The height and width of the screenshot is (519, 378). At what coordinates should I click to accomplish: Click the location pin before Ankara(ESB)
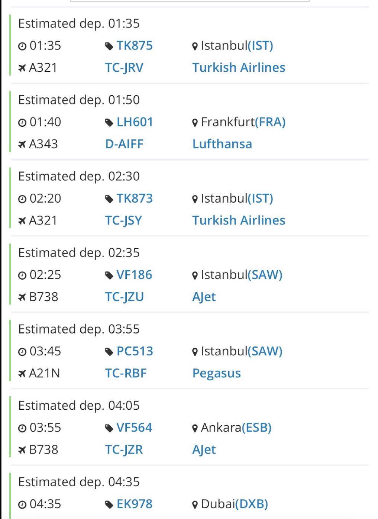195,428
